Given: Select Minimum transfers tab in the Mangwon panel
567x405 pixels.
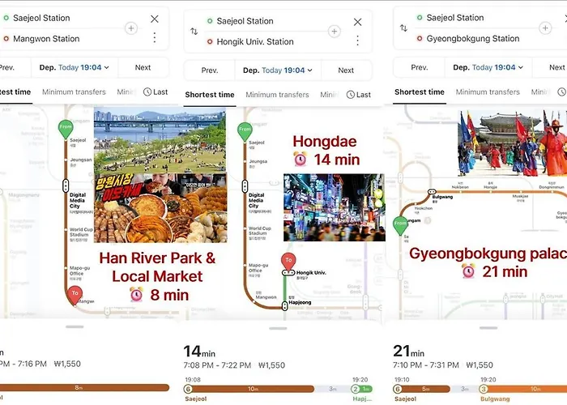Looking at the screenshot, I should (74, 92).
